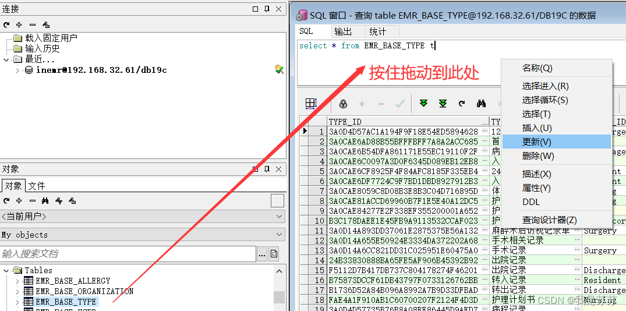Screen dimensions: 626x311
Task: Open the 输入历史 folder
Action: click(43, 49)
